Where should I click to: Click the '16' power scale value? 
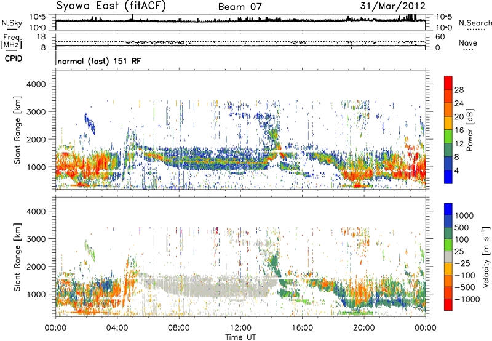coord(459,130)
